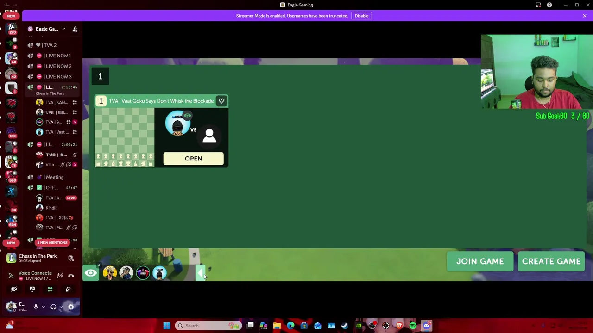Dismiss the Streamer Mode banner with X
This screenshot has width=593, height=333.
(x=585, y=16)
